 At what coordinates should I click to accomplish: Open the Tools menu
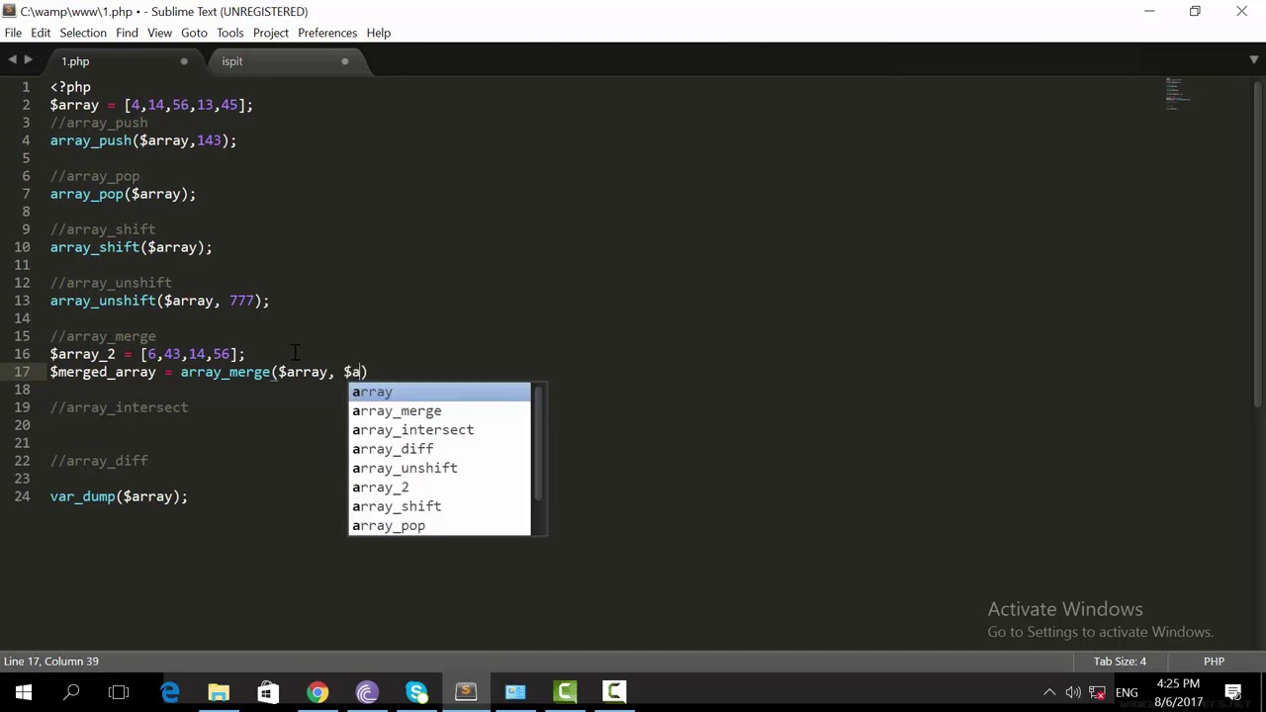[x=229, y=33]
